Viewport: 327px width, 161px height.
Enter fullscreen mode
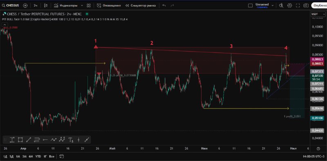coord(298,6)
